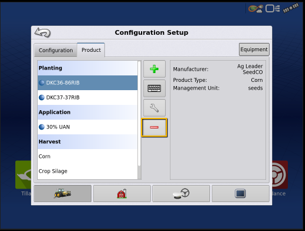The width and height of the screenshot is (305, 231).
Task: Click the Application group header
Action: [87, 112]
